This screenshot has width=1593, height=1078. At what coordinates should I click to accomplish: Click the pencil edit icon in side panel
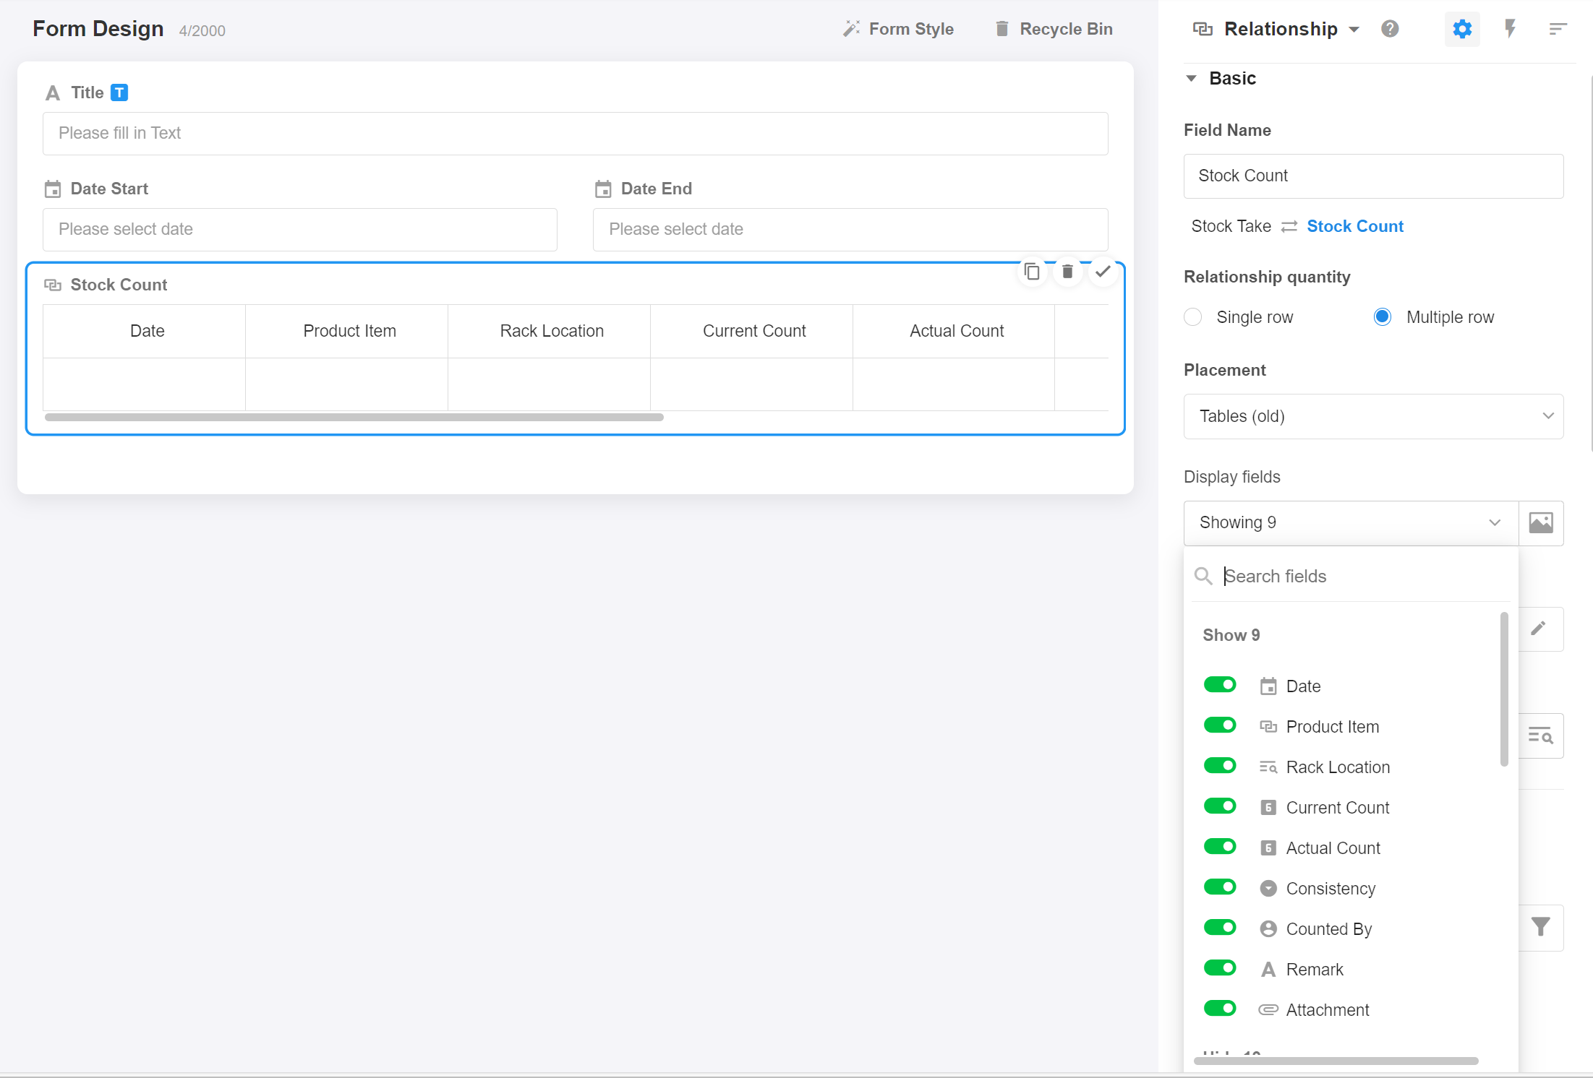1539,628
